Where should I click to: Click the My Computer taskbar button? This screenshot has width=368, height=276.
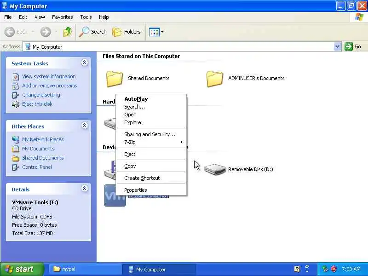159,270
